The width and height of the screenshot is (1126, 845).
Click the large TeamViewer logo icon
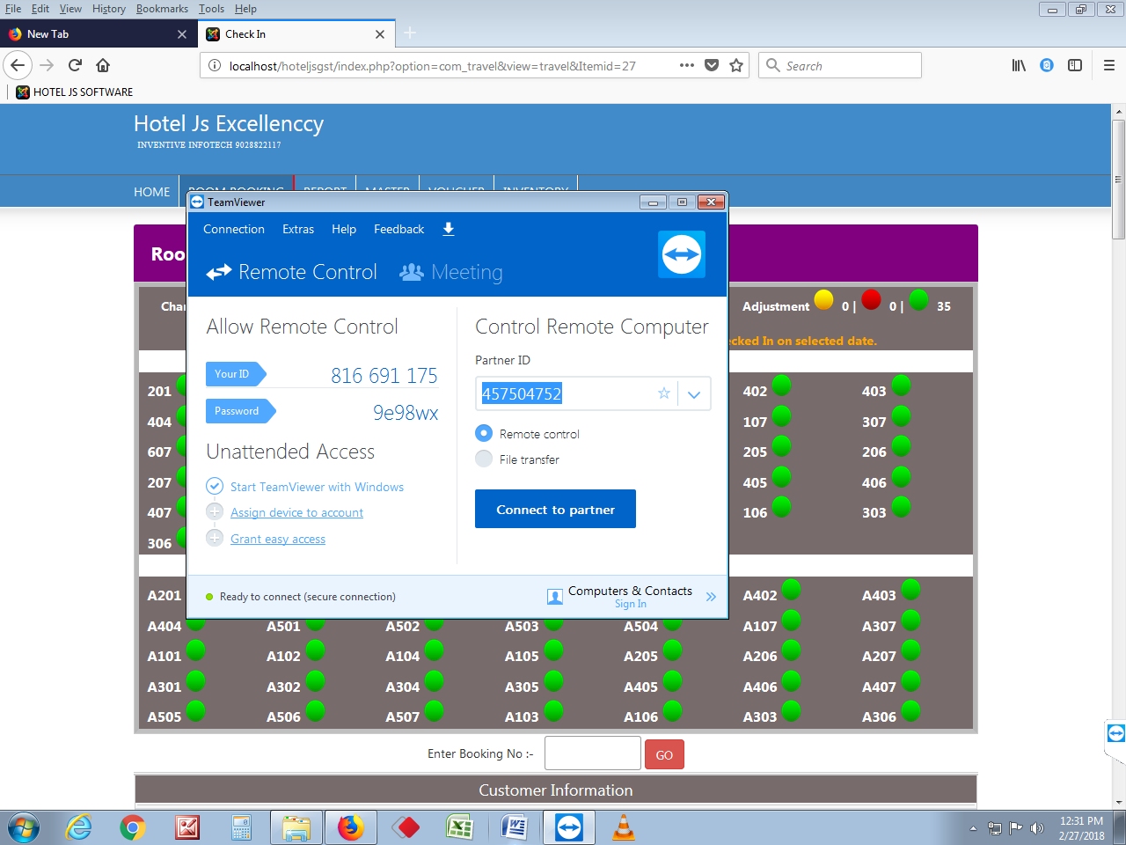click(x=682, y=254)
